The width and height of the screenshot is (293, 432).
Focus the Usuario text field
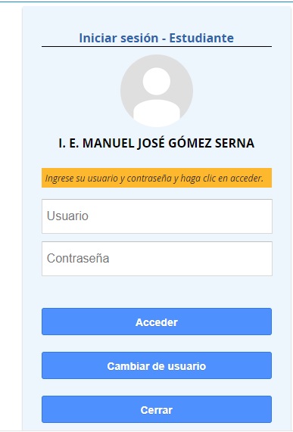[x=157, y=216]
